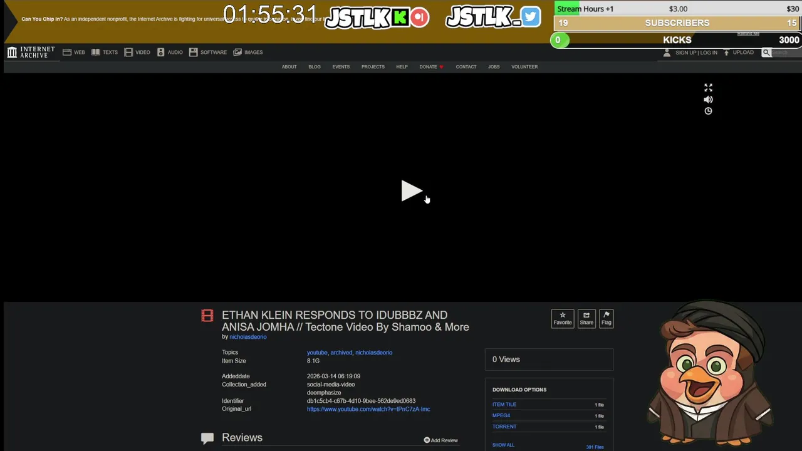
Task: Click the Reviews speech bubble icon
Action: [207, 438]
